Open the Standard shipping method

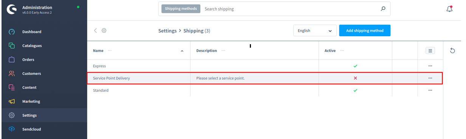101,90
